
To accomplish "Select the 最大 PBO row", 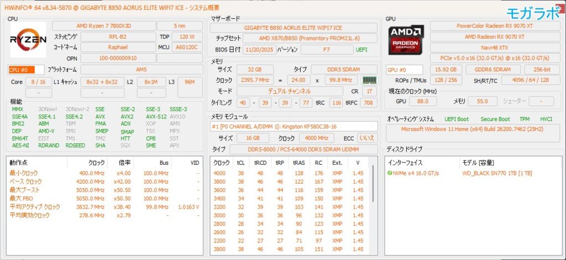I will pos(104,198).
